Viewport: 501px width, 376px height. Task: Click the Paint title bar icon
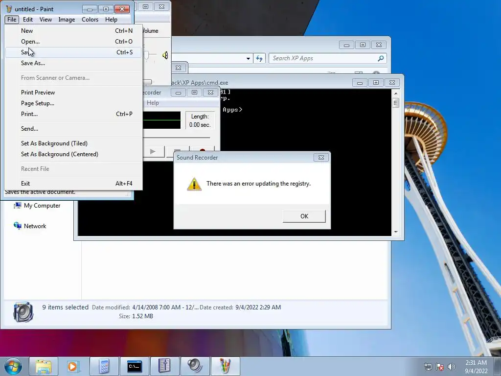point(9,9)
